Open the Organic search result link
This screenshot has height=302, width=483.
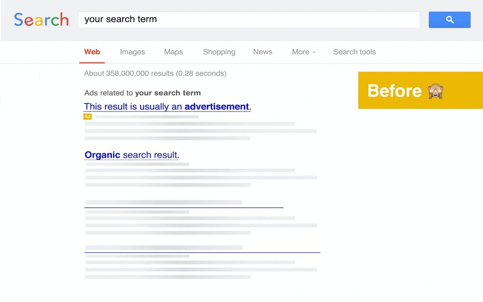(x=131, y=155)
